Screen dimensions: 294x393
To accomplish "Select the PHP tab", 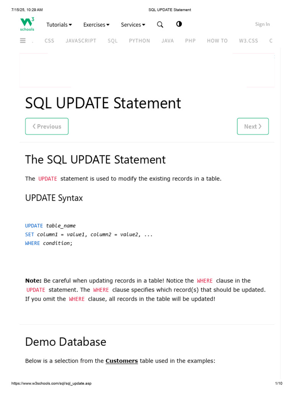I will click(x=190, y=41).
